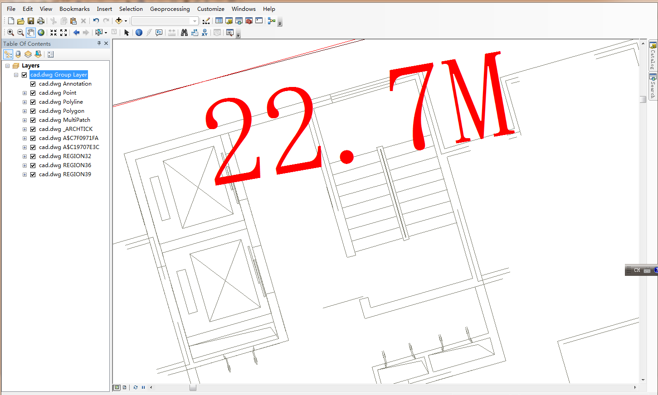Open the Catalog side tab
The image size is (658, 395).
tap(653, 56)
